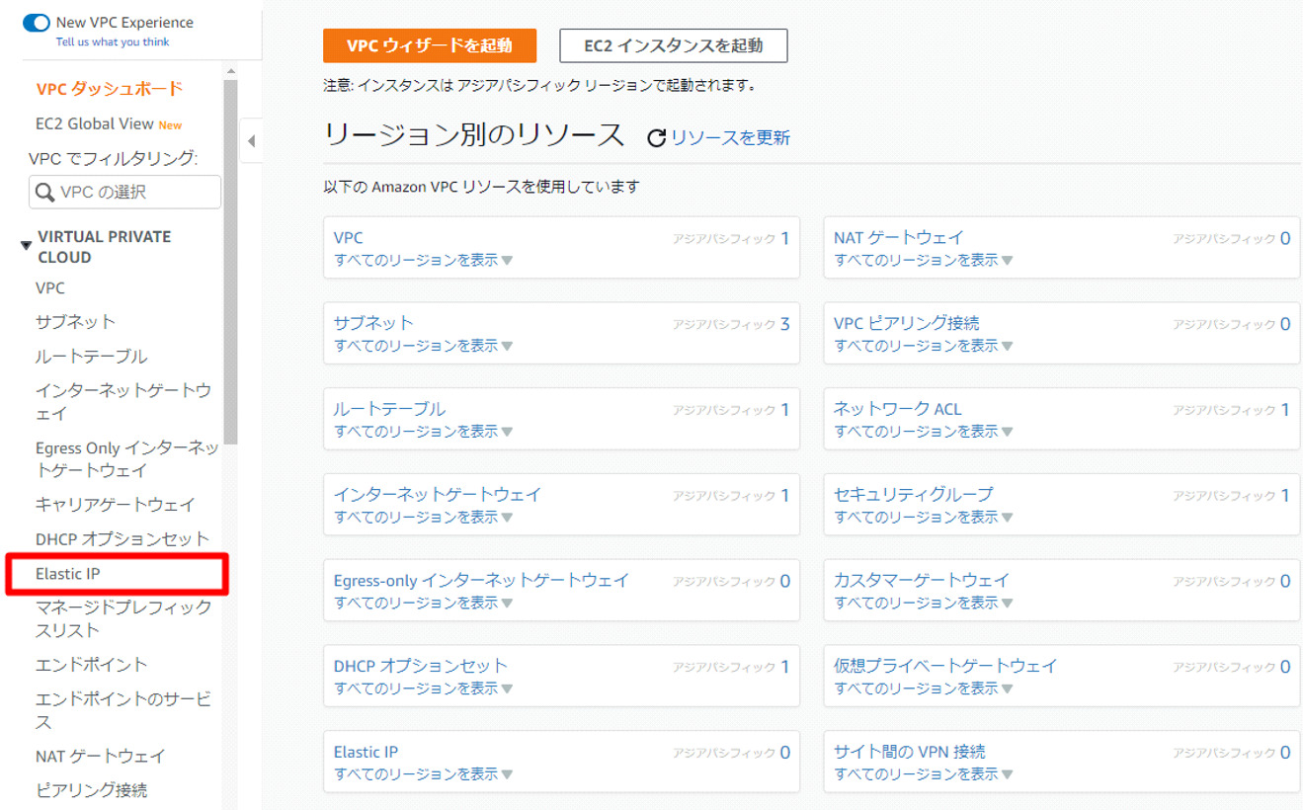This screenshot has height=810, width=1303.
Task: Expand すべてのリージョンを表示 under NAT ゲートウェイ card
Action: click(x=924, y=261)
